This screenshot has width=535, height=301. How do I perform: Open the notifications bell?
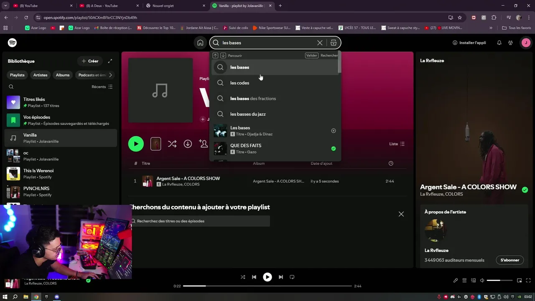point(499,43)
